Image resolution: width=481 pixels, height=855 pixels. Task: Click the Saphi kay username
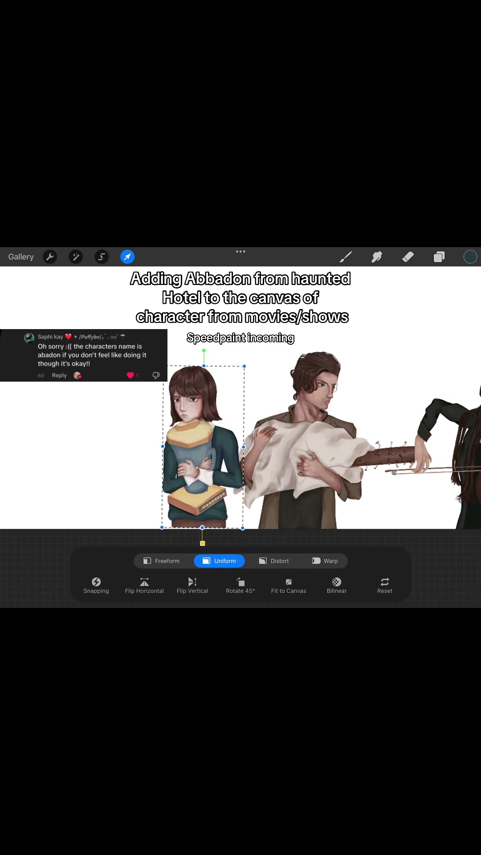pos(50,337)
